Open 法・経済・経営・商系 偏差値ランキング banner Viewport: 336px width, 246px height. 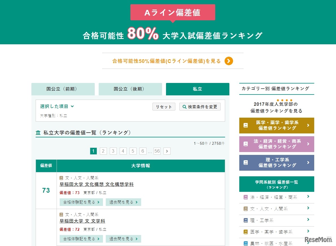pyautogui.click(x=277, y=144)
